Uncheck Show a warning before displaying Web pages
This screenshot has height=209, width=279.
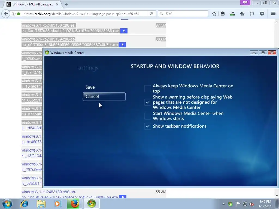point(147,102)
